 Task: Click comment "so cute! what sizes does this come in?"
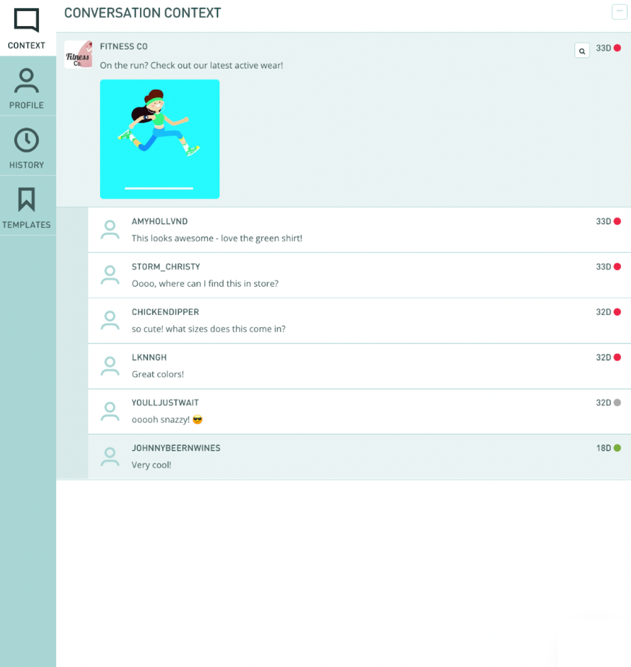[x=208, y=329]
